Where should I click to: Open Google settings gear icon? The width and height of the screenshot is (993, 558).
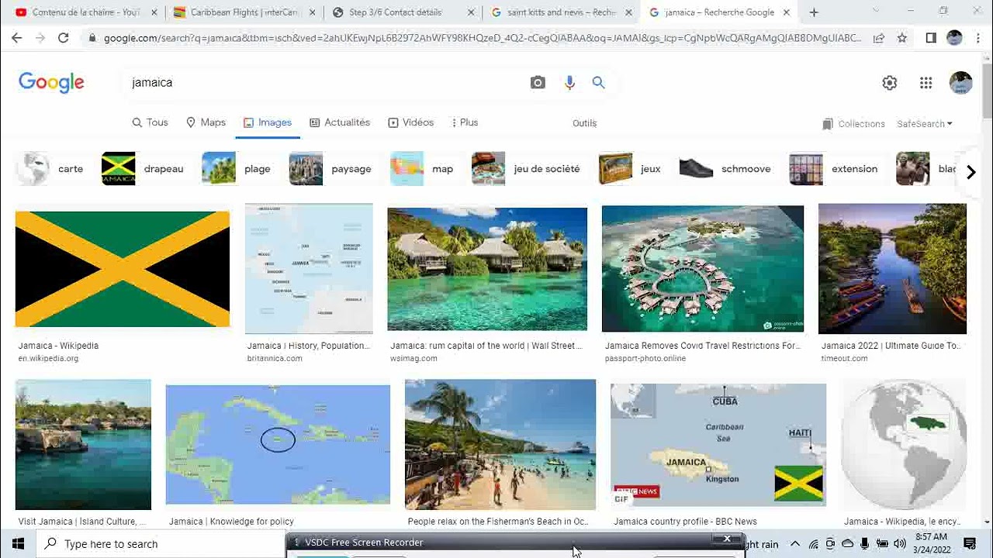click(x=890, y=83)
